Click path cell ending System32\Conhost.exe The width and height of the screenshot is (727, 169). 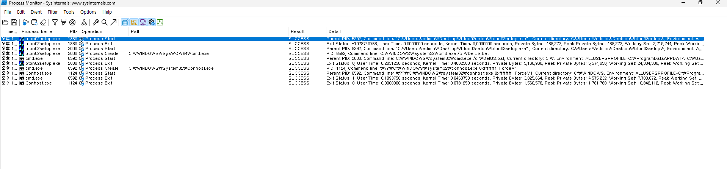(x=171, y=68)
